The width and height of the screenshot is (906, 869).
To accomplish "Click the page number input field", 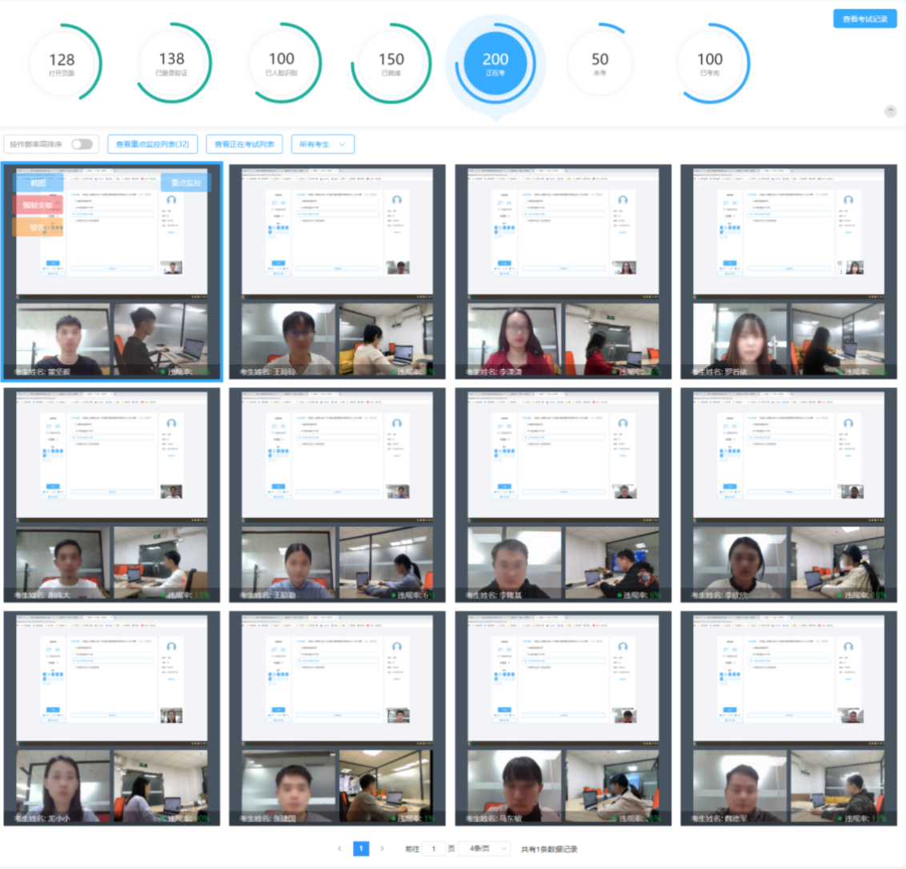I will 433,849.
